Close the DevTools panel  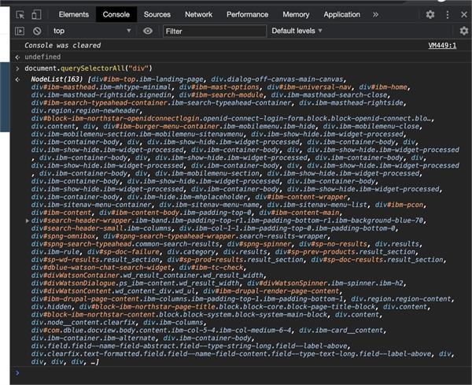464,14
